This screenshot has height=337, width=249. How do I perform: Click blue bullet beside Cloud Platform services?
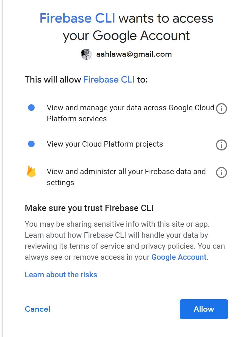click(31, 108)
